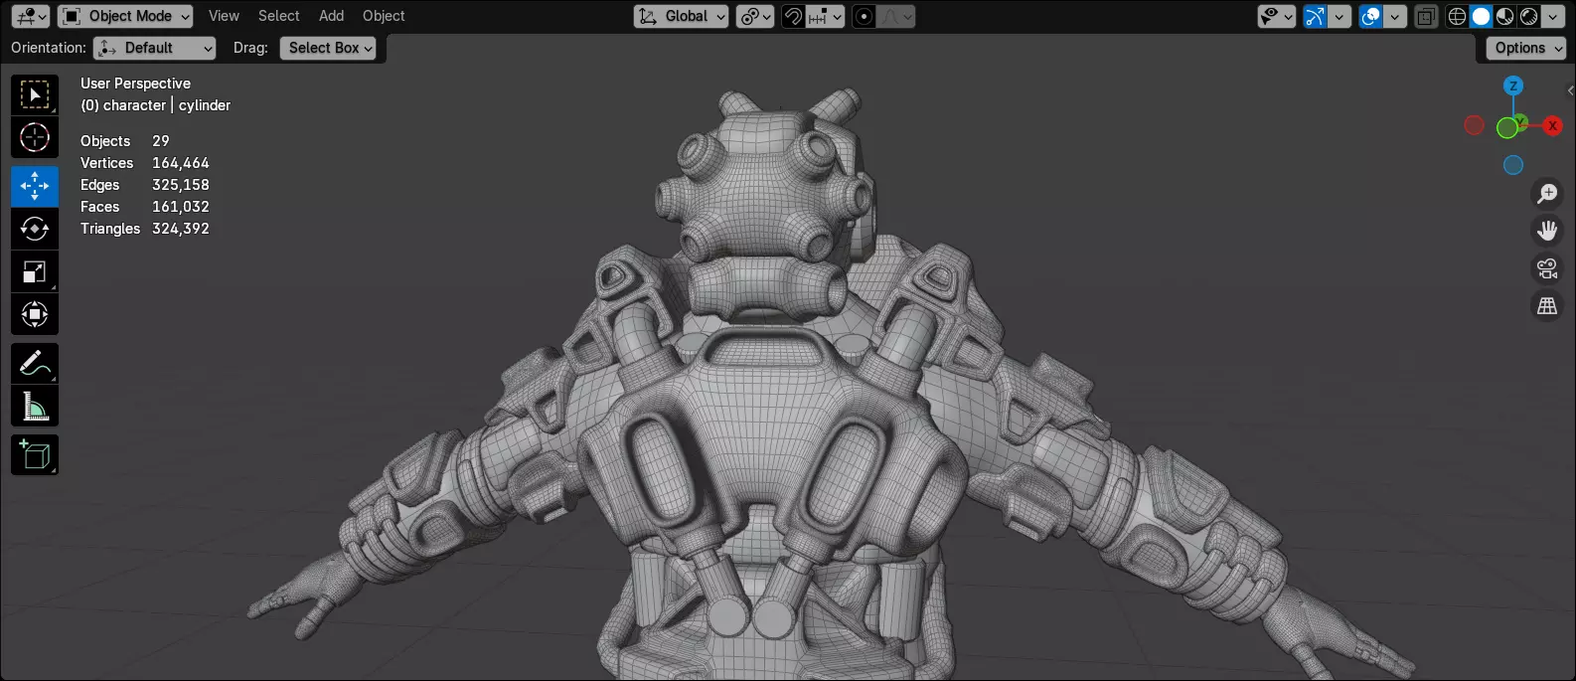Viewport: 1576px width, 681px height.
Task: Open the pivot point dropdown
Action: tap(755, 16)
